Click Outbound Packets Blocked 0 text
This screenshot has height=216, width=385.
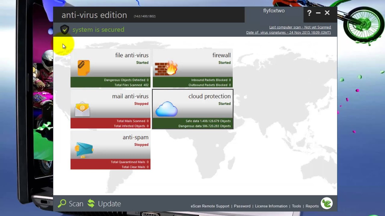point(210,85)
